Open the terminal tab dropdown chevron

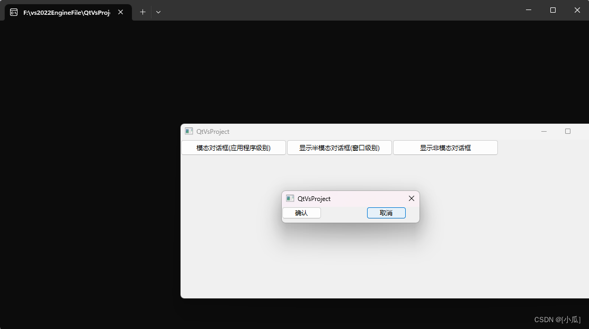158,12
